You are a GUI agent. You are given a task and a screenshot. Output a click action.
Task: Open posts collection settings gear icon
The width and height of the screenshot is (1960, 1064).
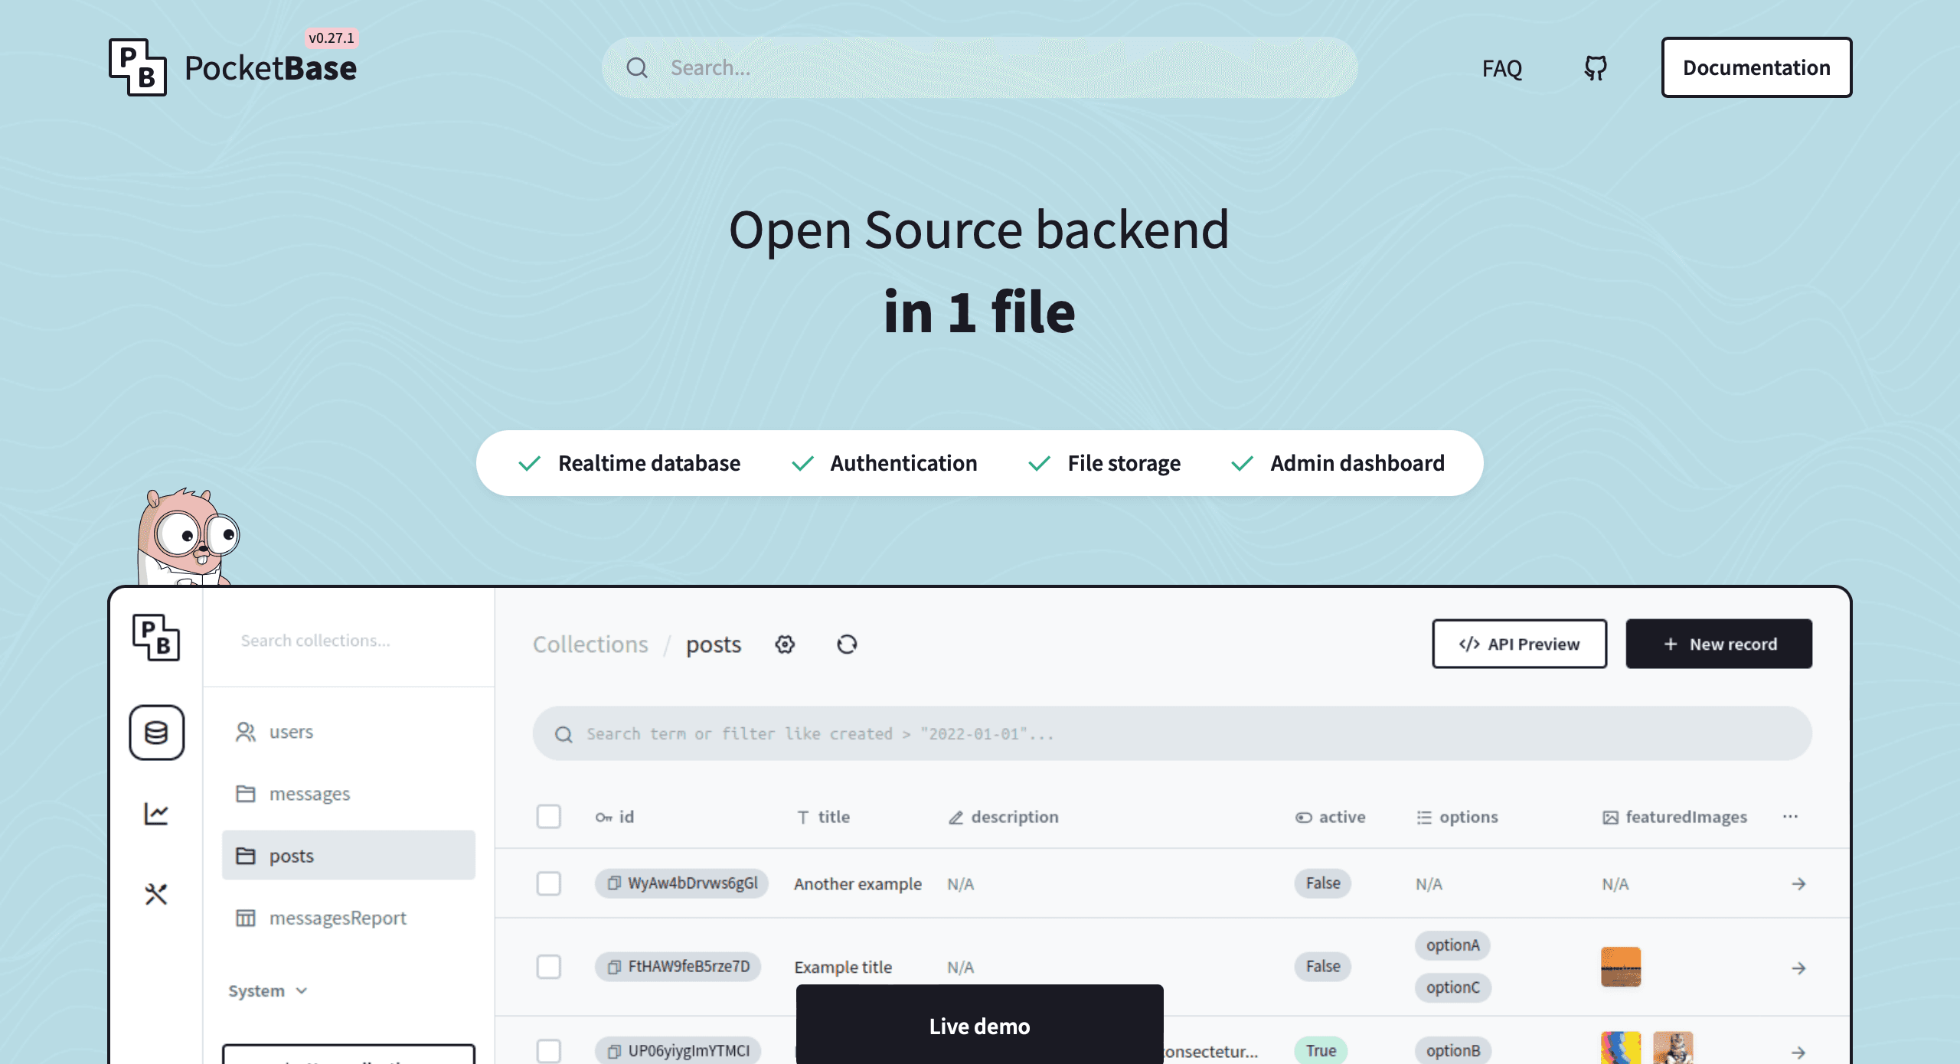coord(785,645)
